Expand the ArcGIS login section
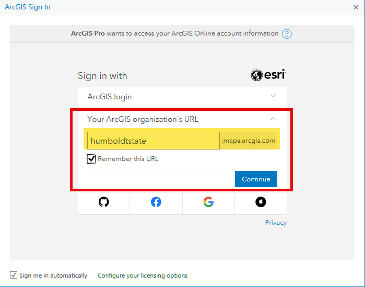365x287 pixels. coord(182,97)
